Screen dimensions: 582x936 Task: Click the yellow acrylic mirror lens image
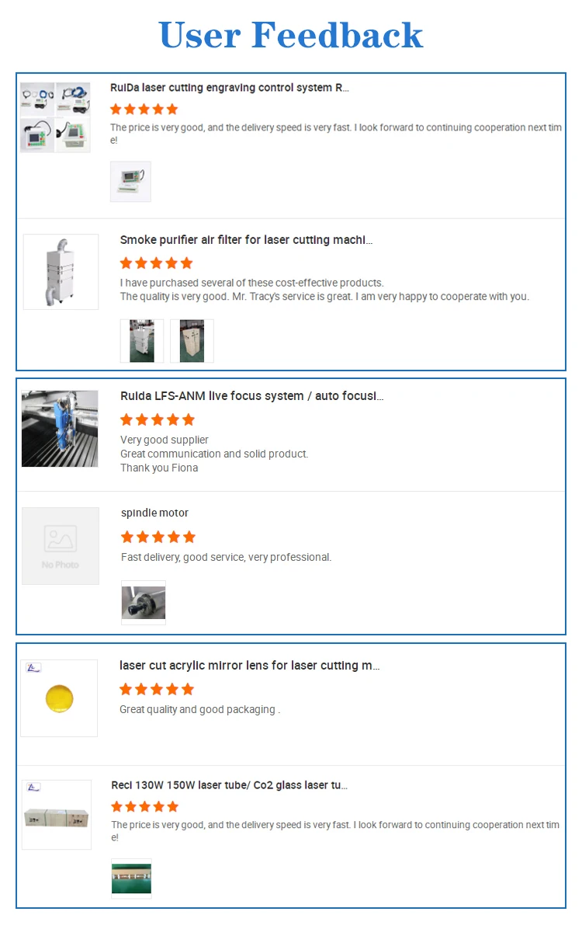[x=59, y=698]
